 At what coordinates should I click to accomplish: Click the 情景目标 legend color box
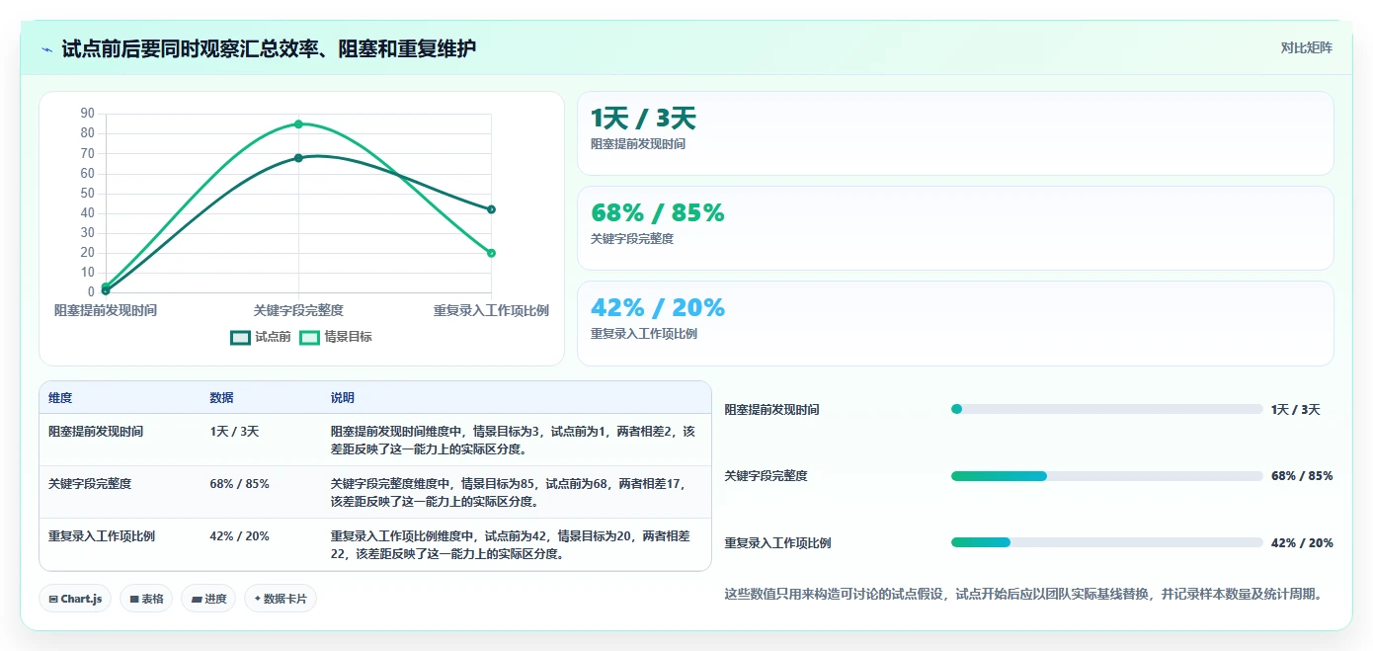(x=310, y=337)
